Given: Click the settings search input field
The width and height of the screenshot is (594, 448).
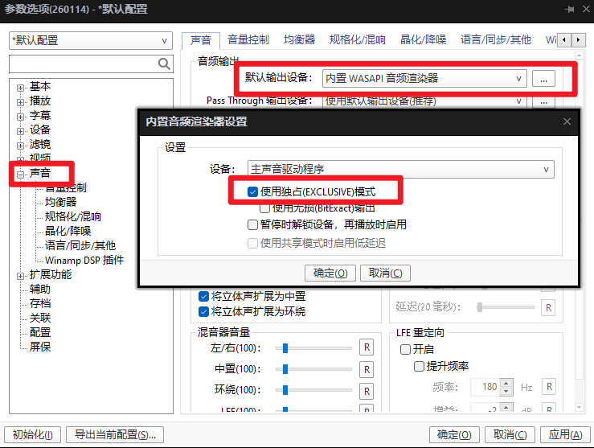Looking at the screenshot, I should click(x=84, y=64).
